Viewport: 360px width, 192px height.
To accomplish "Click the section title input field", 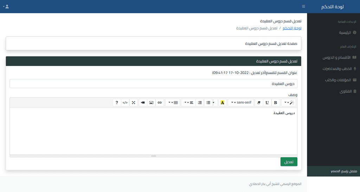I will coord(153,84).
